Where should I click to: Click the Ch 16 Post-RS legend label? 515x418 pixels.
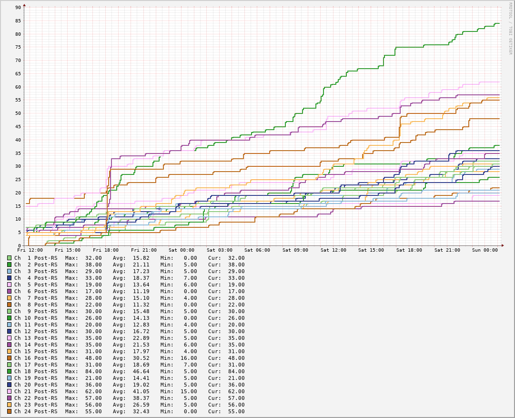(36, 358)
